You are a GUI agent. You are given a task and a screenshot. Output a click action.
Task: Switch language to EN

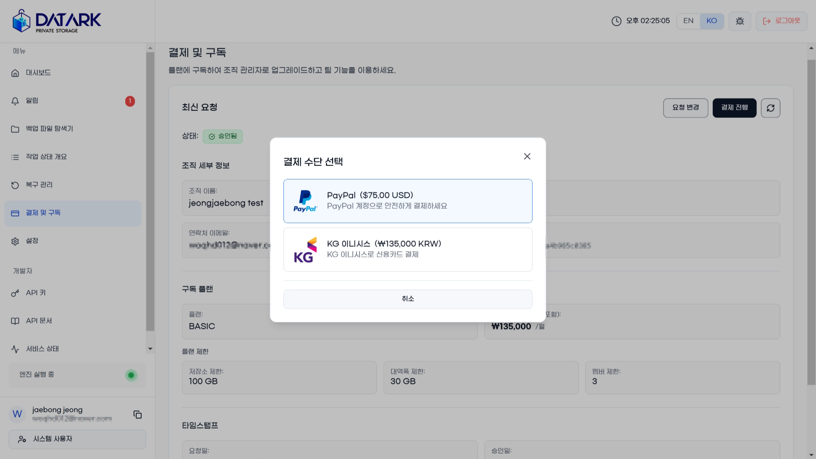688,21
